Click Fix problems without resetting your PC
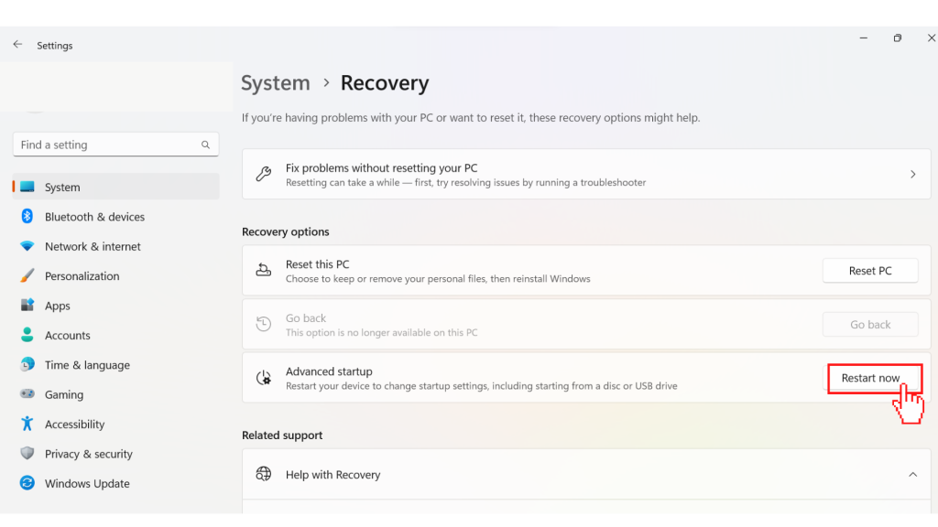This screenshot has height=527, width=938. tap(586, 174)
